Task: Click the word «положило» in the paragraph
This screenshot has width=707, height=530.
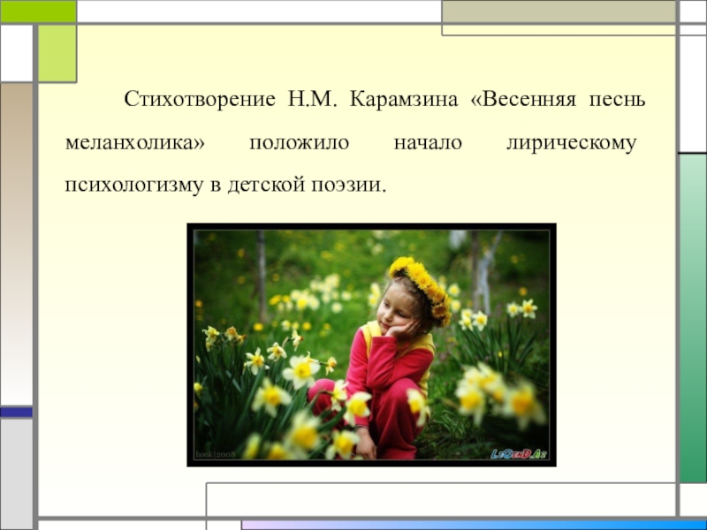Action: (300, 143)
